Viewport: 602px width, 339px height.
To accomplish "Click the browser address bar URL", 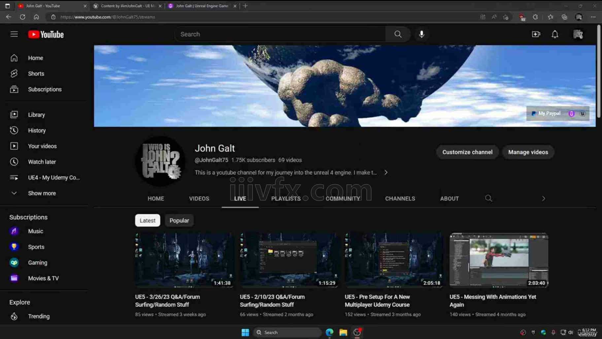I will click(x=108, y=17).
